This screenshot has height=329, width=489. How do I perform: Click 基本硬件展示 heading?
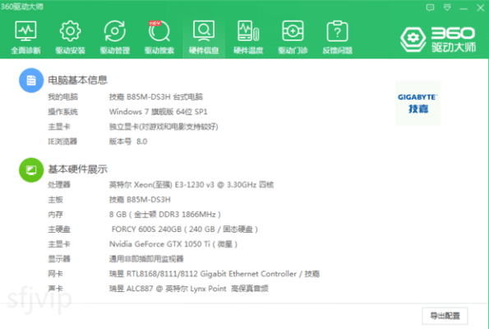tap(77, 169)
